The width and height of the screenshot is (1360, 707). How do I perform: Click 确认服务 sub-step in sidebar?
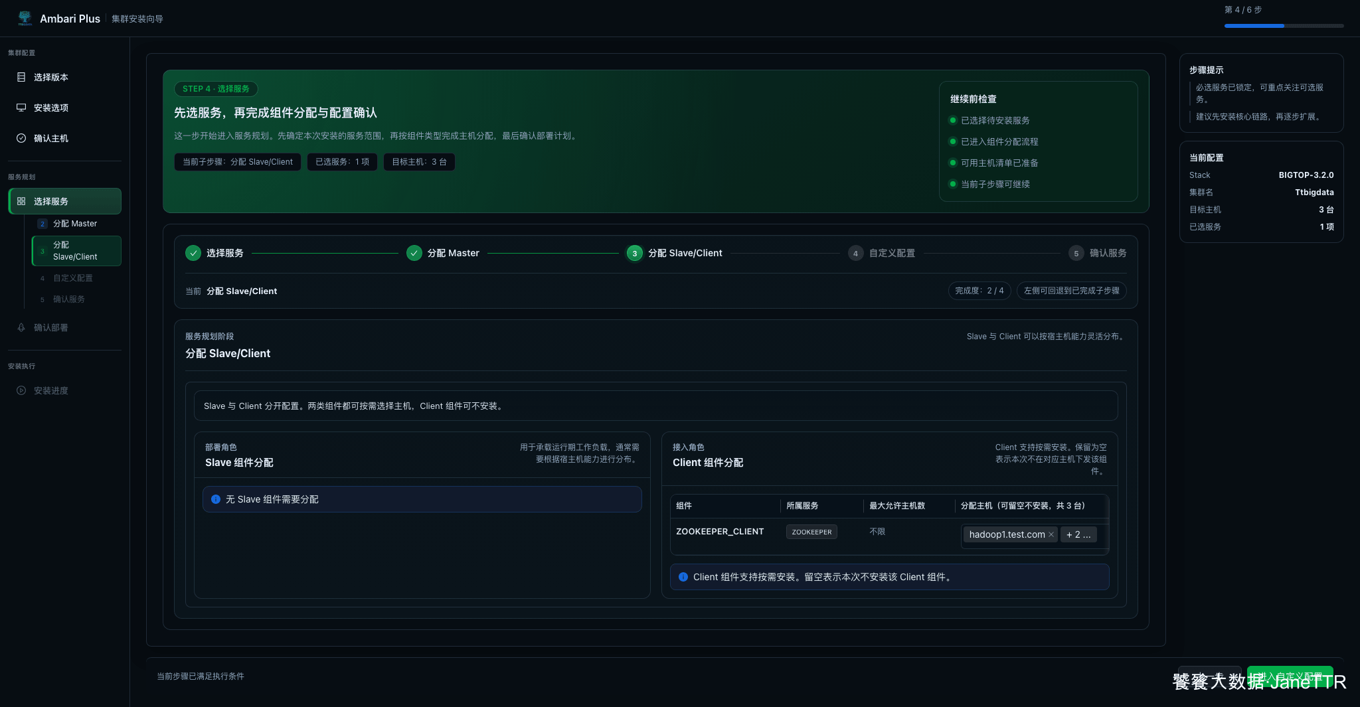coord(76,299)
